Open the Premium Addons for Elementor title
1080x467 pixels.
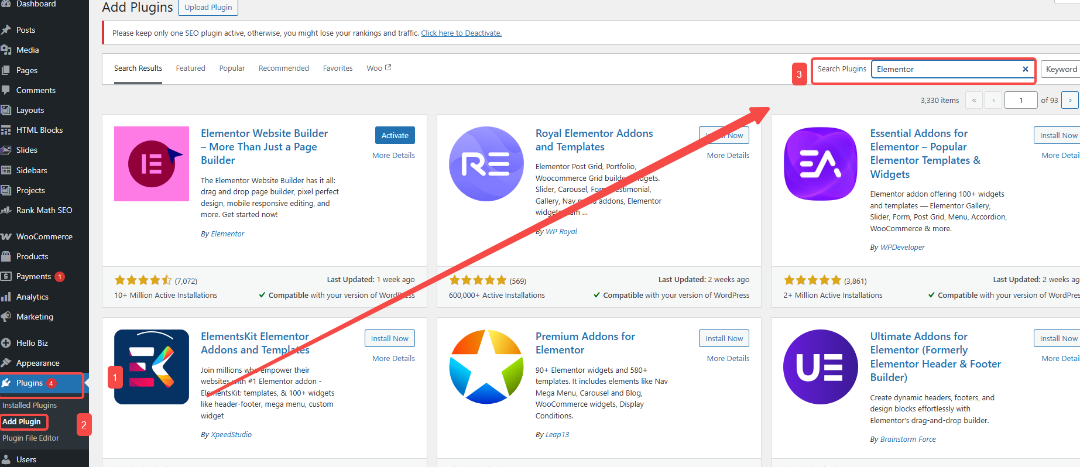(585, 344)
